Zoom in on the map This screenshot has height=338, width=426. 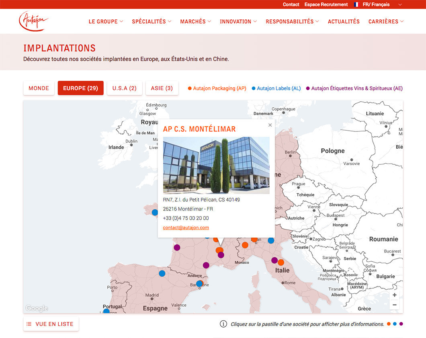click(395, 295)
